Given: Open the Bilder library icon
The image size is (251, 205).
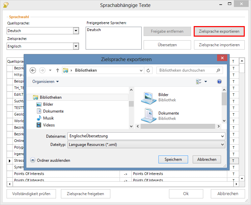Looking at the screenshot, I should (x=149, y=97).
